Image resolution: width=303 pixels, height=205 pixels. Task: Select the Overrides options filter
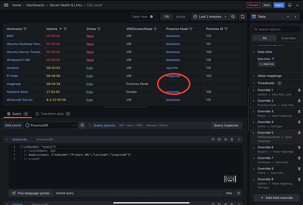pyautogui.click(x=288, y=38)
